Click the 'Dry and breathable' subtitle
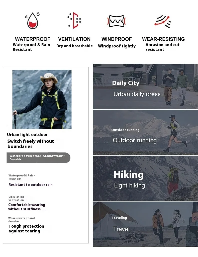 pos(74,46)
